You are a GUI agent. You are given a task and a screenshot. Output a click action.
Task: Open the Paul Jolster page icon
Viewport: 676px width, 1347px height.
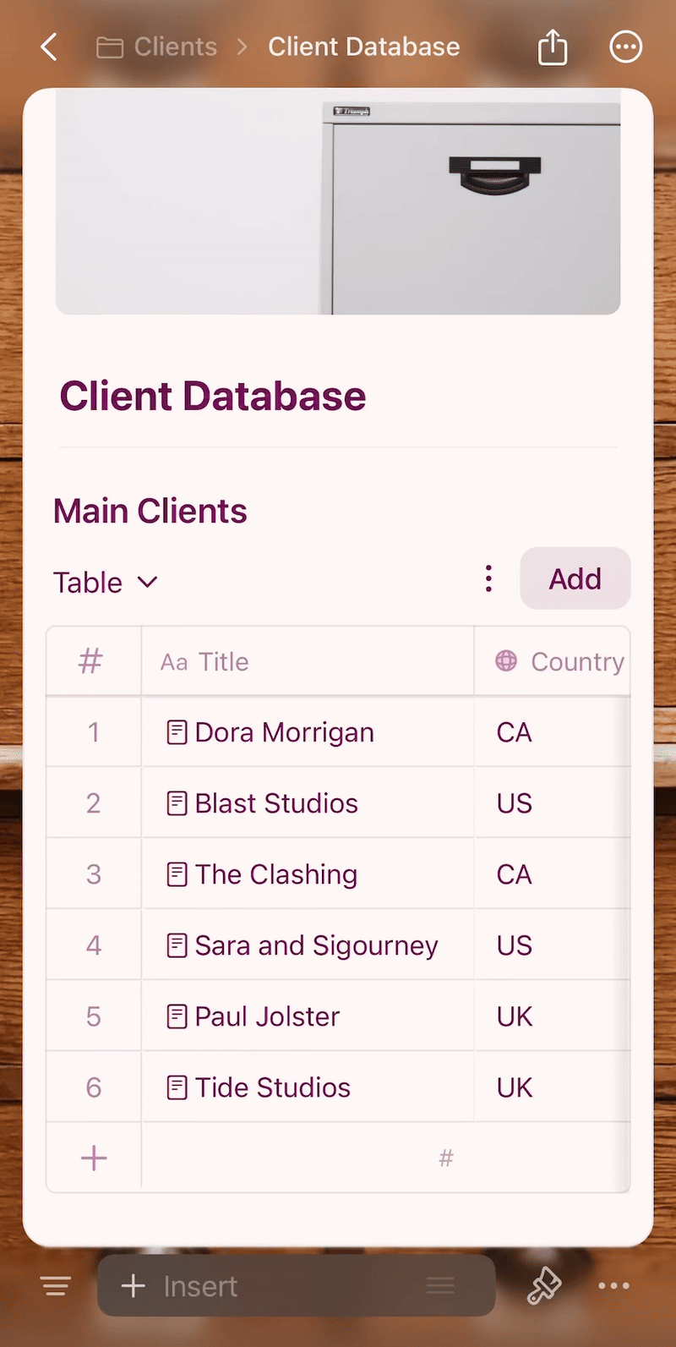tap(177, 1016)
